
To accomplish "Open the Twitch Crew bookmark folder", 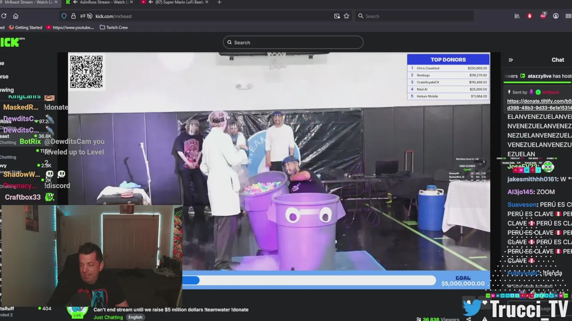I will click(114, 27).
